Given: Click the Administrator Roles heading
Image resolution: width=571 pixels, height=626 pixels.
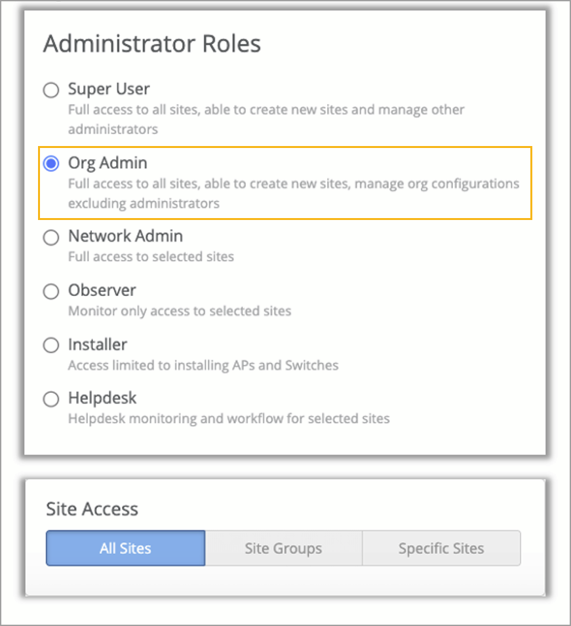Looking at the screenshot, I should (152, 44).
